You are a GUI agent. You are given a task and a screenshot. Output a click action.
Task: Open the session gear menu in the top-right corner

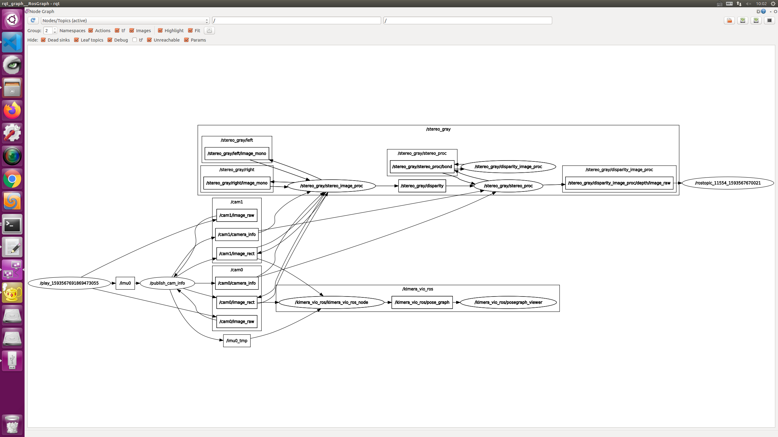click(773, 4)
